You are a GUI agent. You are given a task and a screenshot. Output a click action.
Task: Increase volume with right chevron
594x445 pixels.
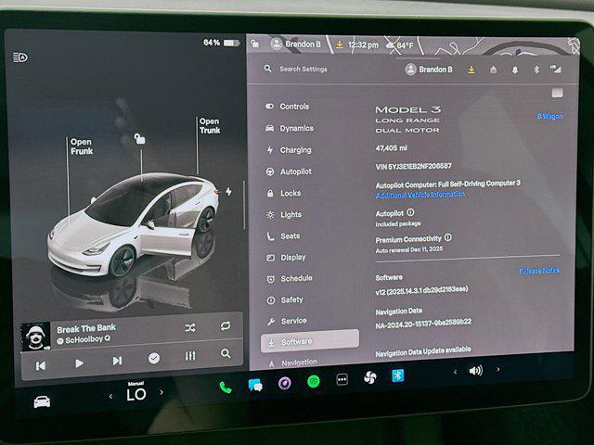click(498, 369)
